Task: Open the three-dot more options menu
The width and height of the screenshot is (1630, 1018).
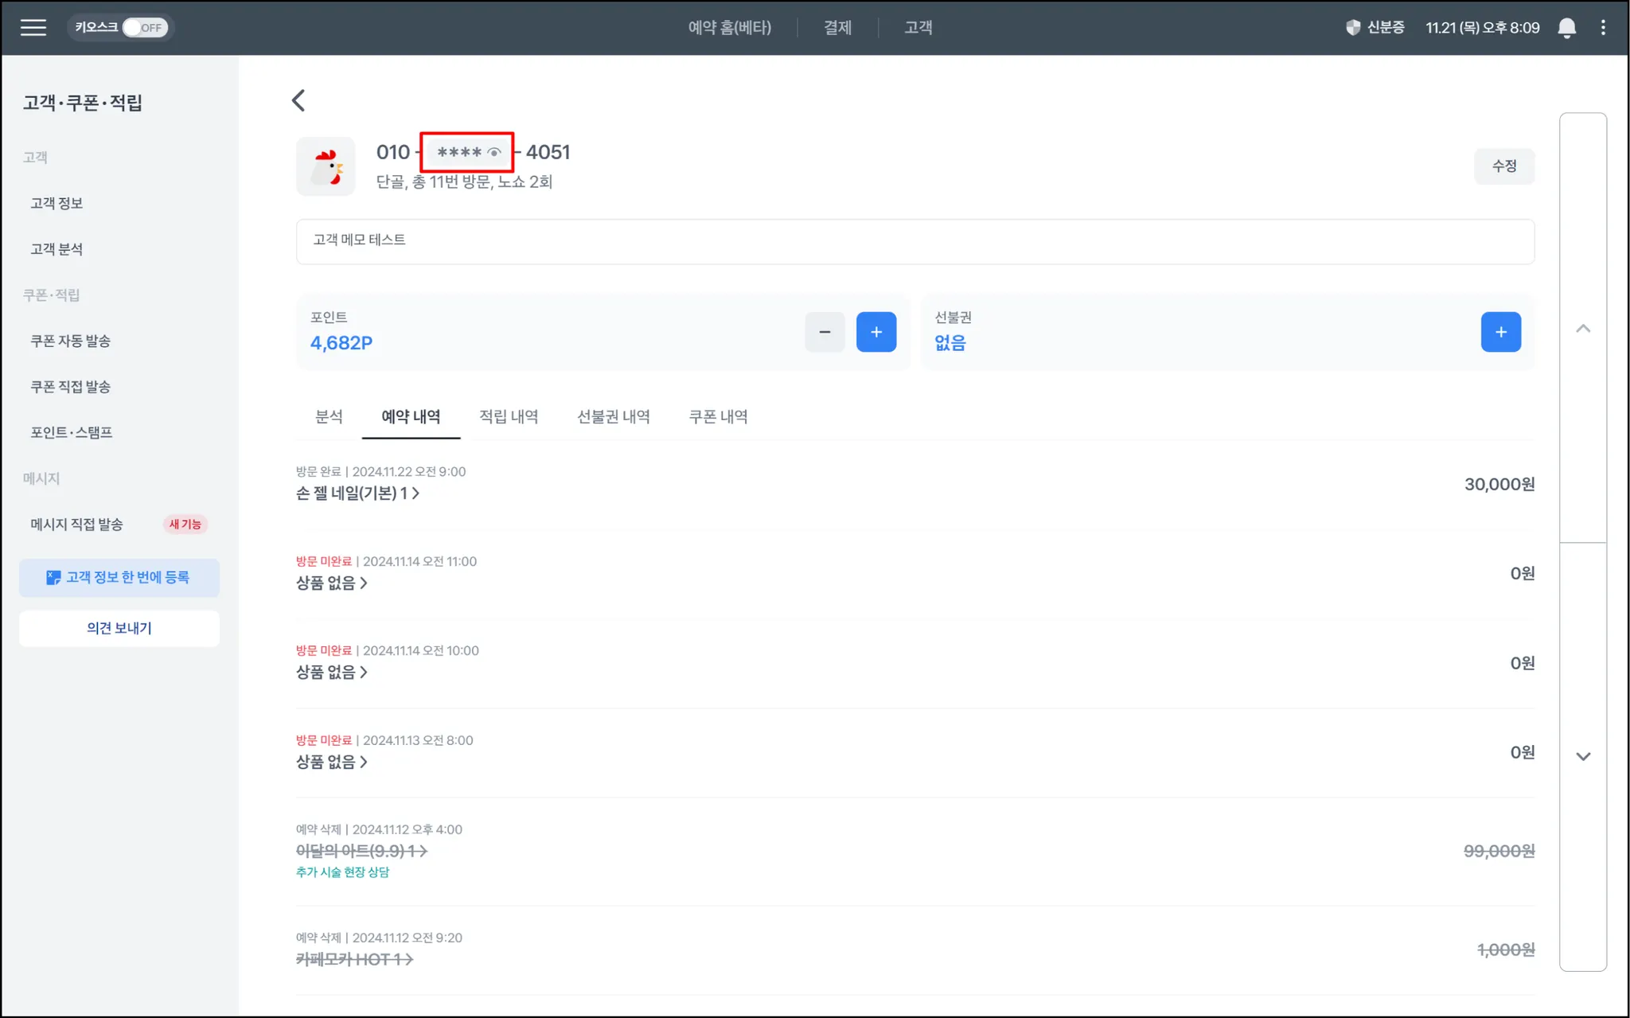Action: coord(1603,28)
